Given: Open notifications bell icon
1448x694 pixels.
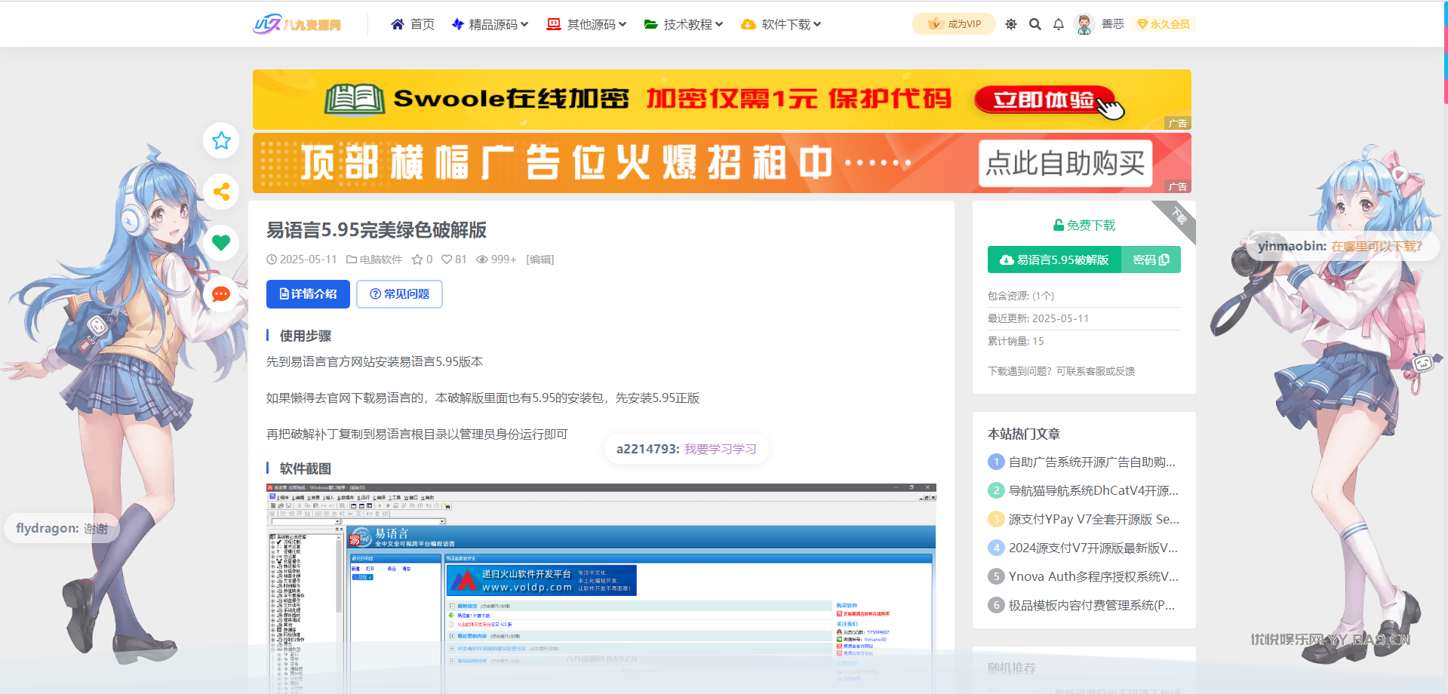Looking at the screenshot, I should point(1059,24).
